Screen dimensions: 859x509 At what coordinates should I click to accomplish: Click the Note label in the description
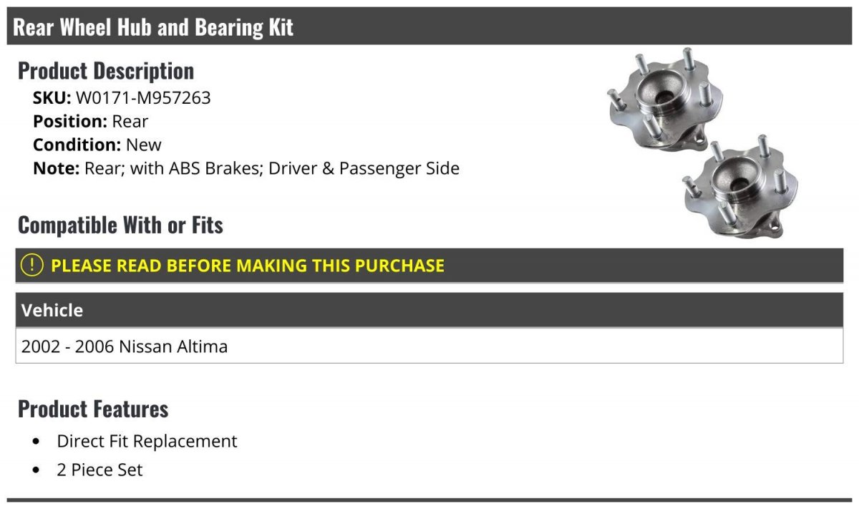coord(57,168)
